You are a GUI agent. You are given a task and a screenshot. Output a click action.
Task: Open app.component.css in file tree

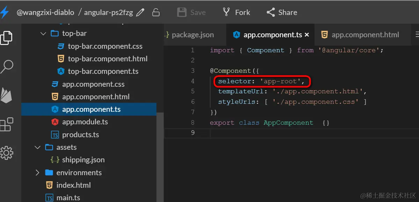coord(93,84)
